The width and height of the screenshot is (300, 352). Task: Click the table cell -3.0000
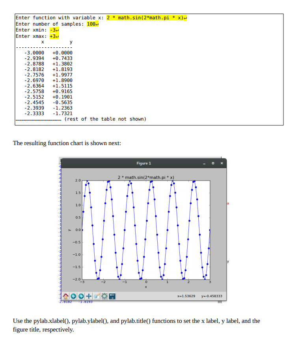pyautogui.click(x=34, y=53)
